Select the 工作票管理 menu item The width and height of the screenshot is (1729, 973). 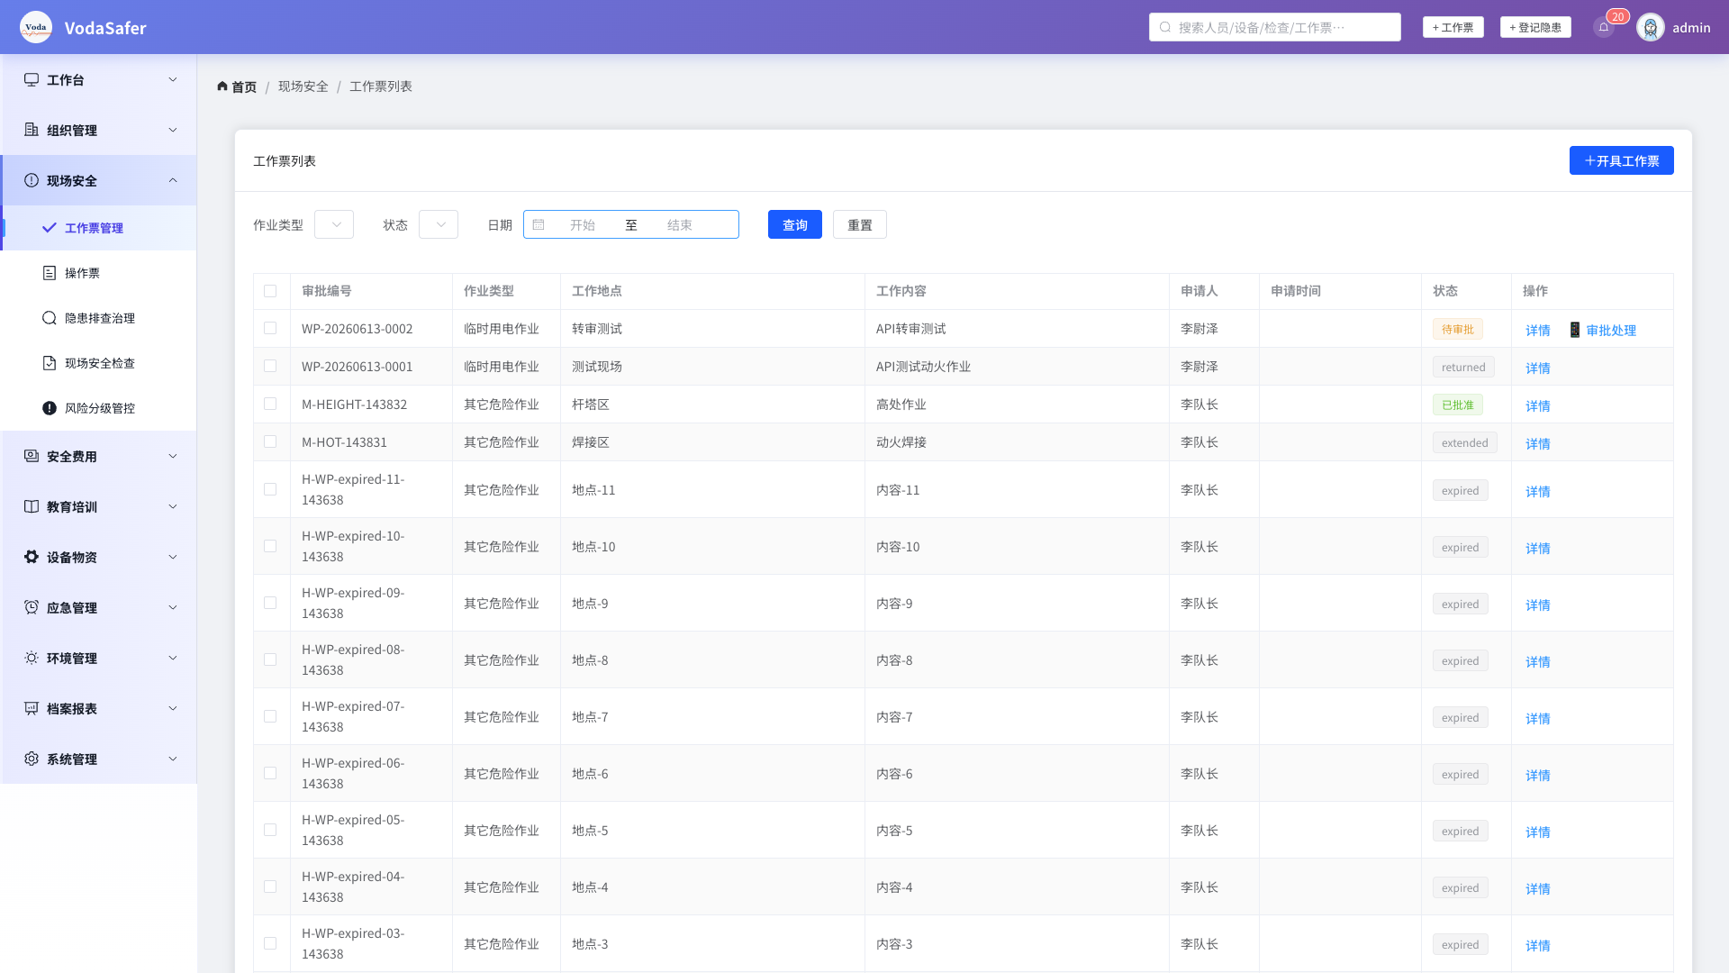click(x=99, y=228)
